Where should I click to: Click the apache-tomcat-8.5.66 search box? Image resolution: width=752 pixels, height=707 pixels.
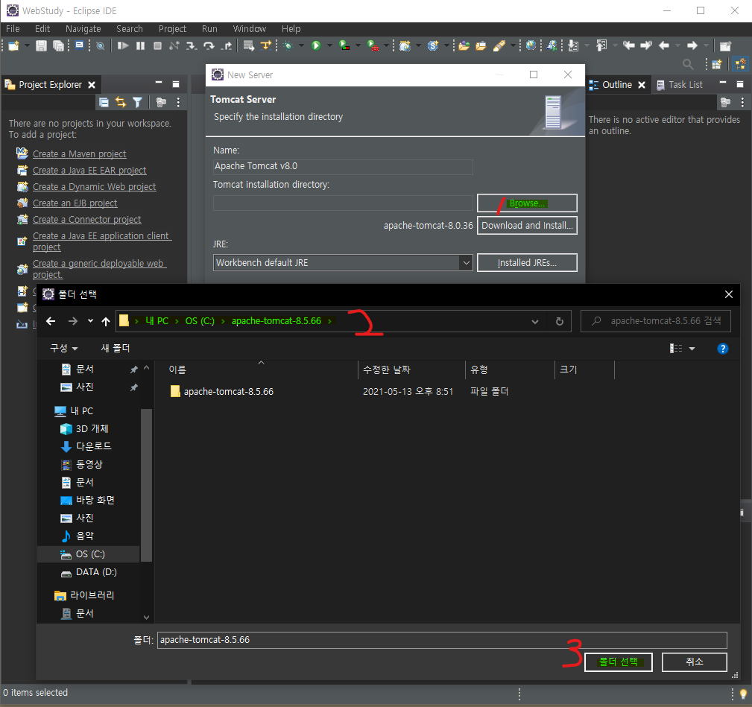coord(655,321)
